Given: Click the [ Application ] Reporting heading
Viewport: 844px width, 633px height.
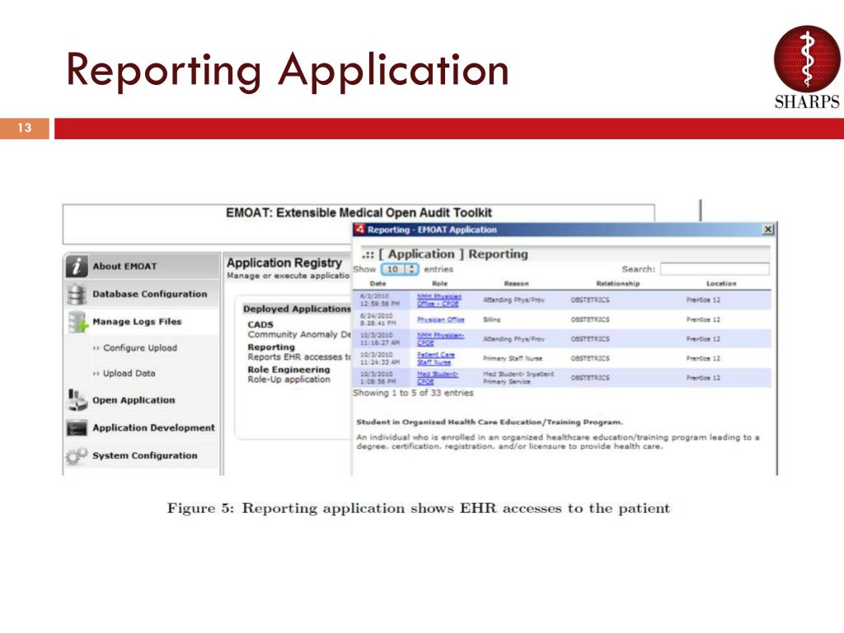Looking at the screenshot, I should pyautogui.click(x=445, y=254).
